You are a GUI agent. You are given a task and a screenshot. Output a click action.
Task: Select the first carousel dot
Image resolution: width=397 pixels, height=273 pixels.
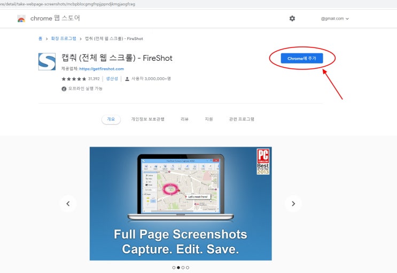click(174, 268)
